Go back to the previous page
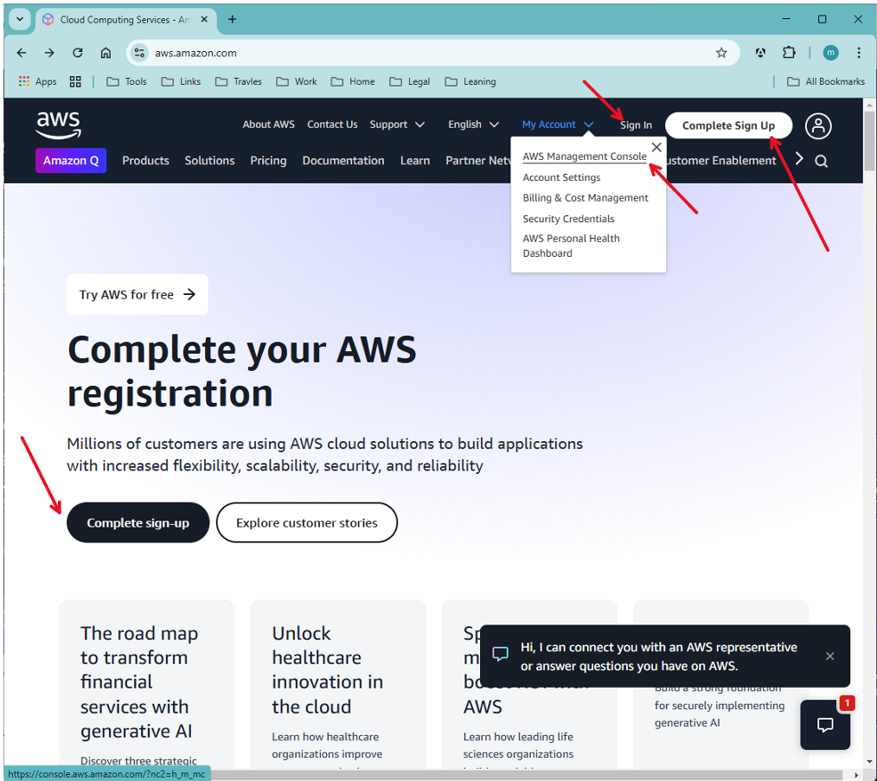Screen dimensions: 877x781 [x=22, y=53]
